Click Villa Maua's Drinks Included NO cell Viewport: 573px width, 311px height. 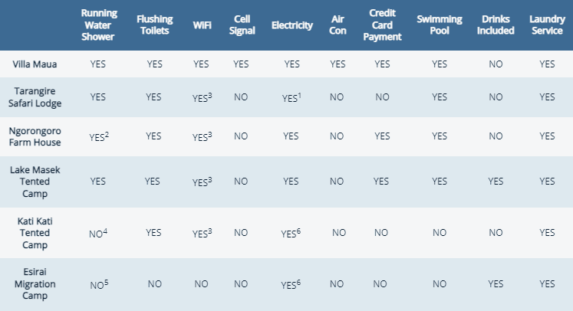[496, 64]
